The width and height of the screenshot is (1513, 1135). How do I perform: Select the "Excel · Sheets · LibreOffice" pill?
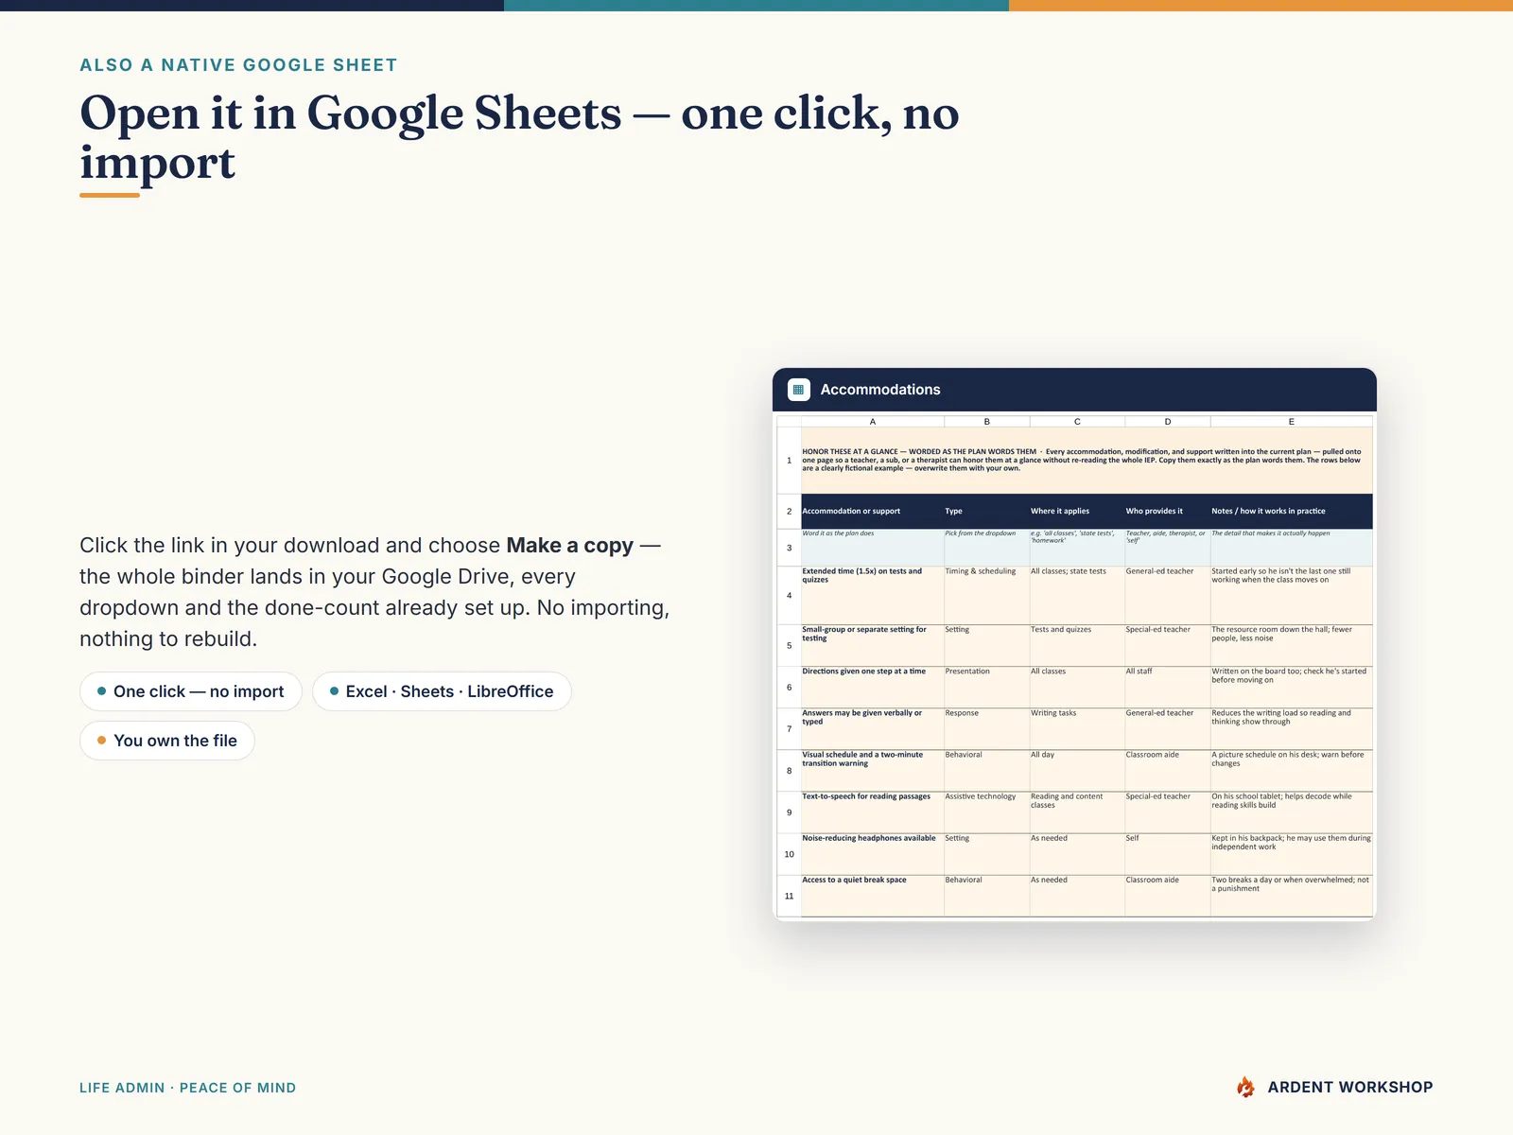[442, 691]
